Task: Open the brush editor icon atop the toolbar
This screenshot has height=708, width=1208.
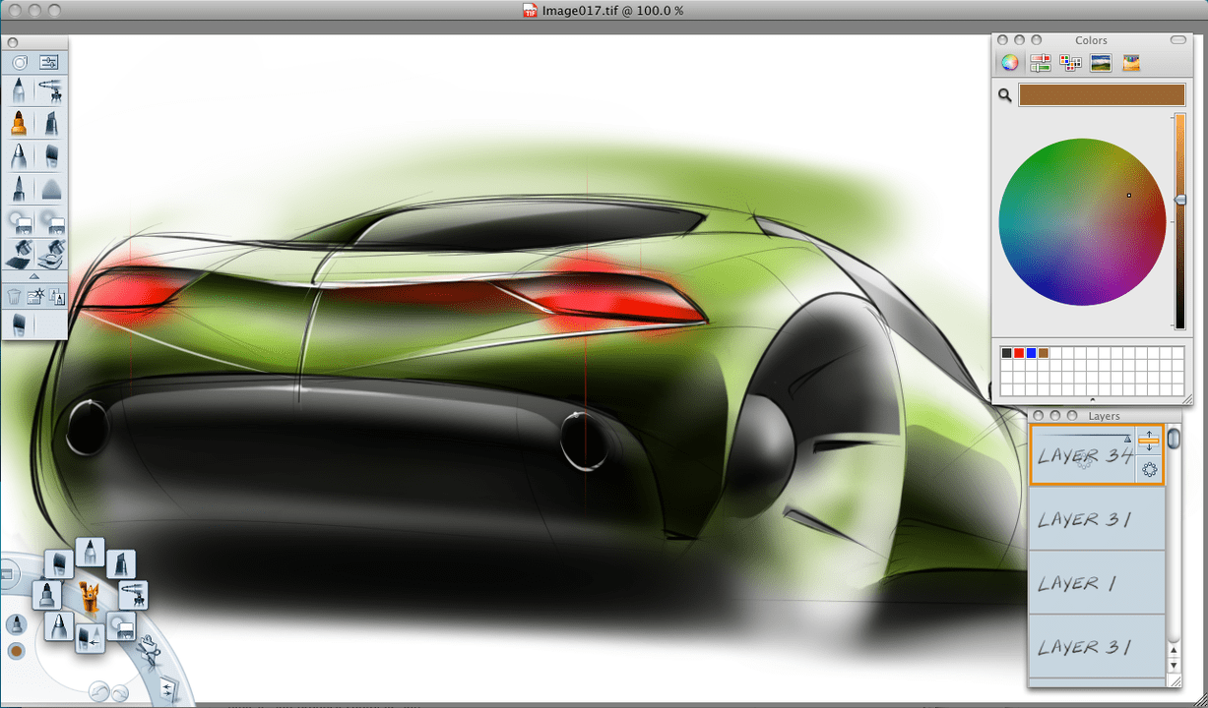Action: (46, 61)
